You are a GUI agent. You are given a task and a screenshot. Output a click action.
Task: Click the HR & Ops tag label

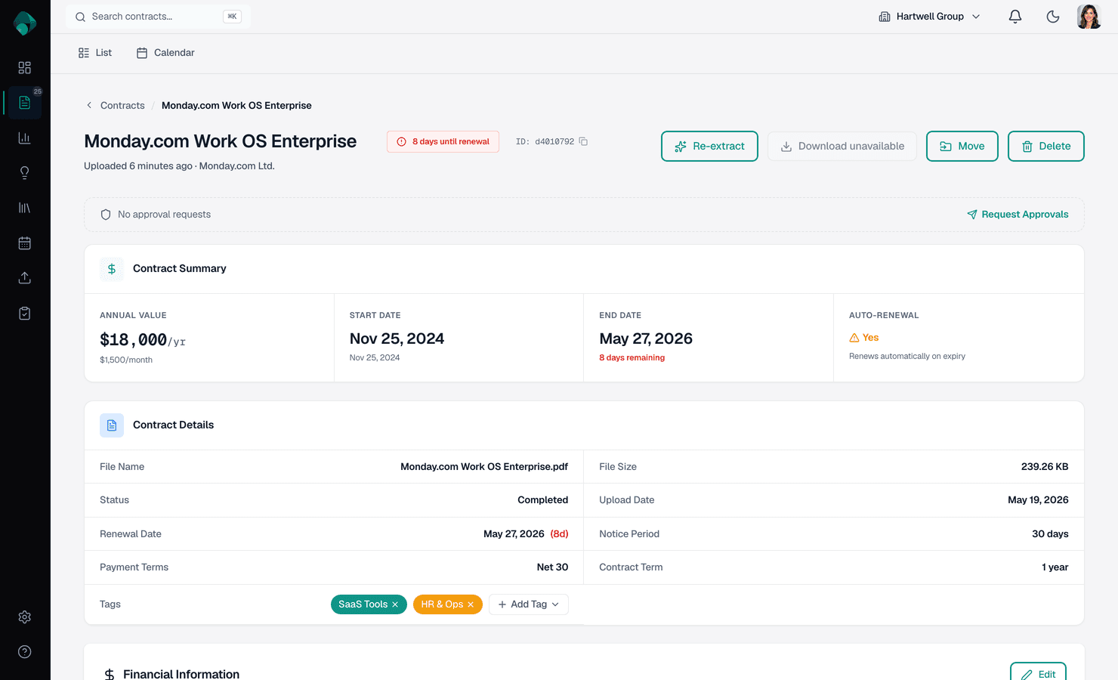click(442, 604)
